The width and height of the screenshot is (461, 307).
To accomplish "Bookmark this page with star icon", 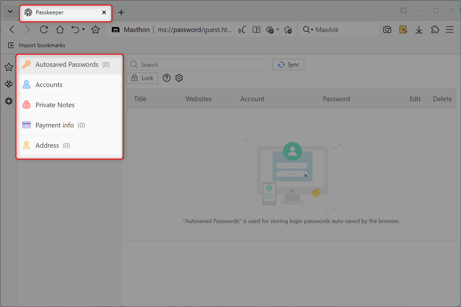I will pyautogui.click(x=95, y=30).
